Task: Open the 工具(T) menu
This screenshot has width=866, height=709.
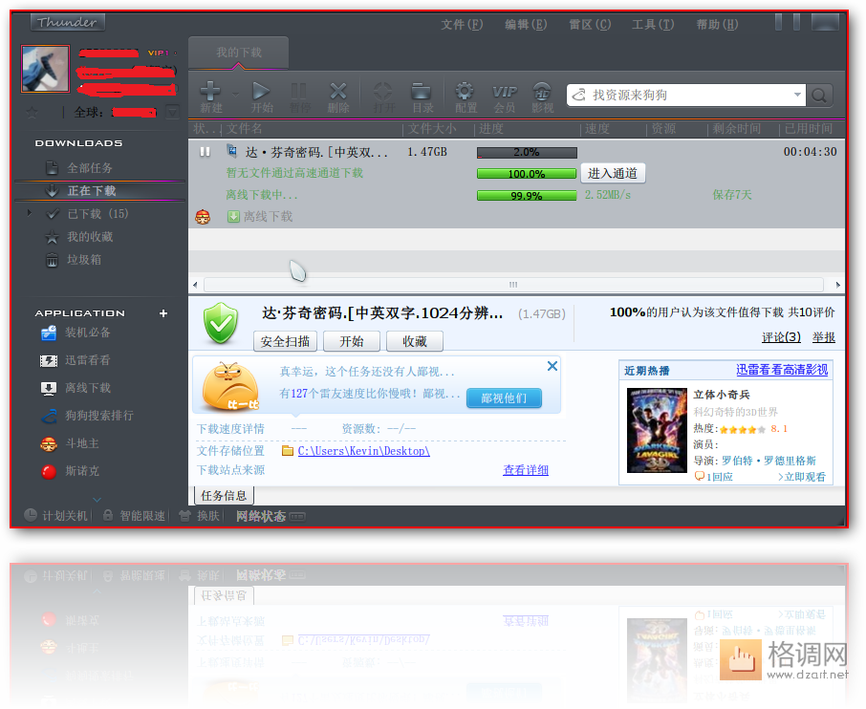Action: 652,24
